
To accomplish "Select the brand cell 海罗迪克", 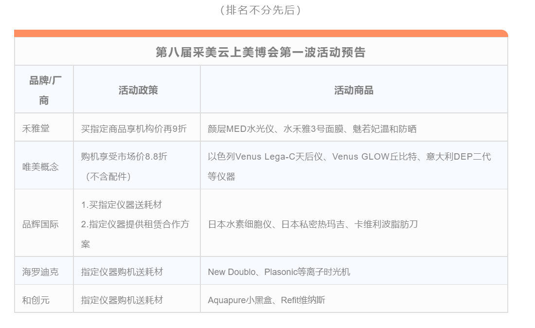I will point(40,272).
